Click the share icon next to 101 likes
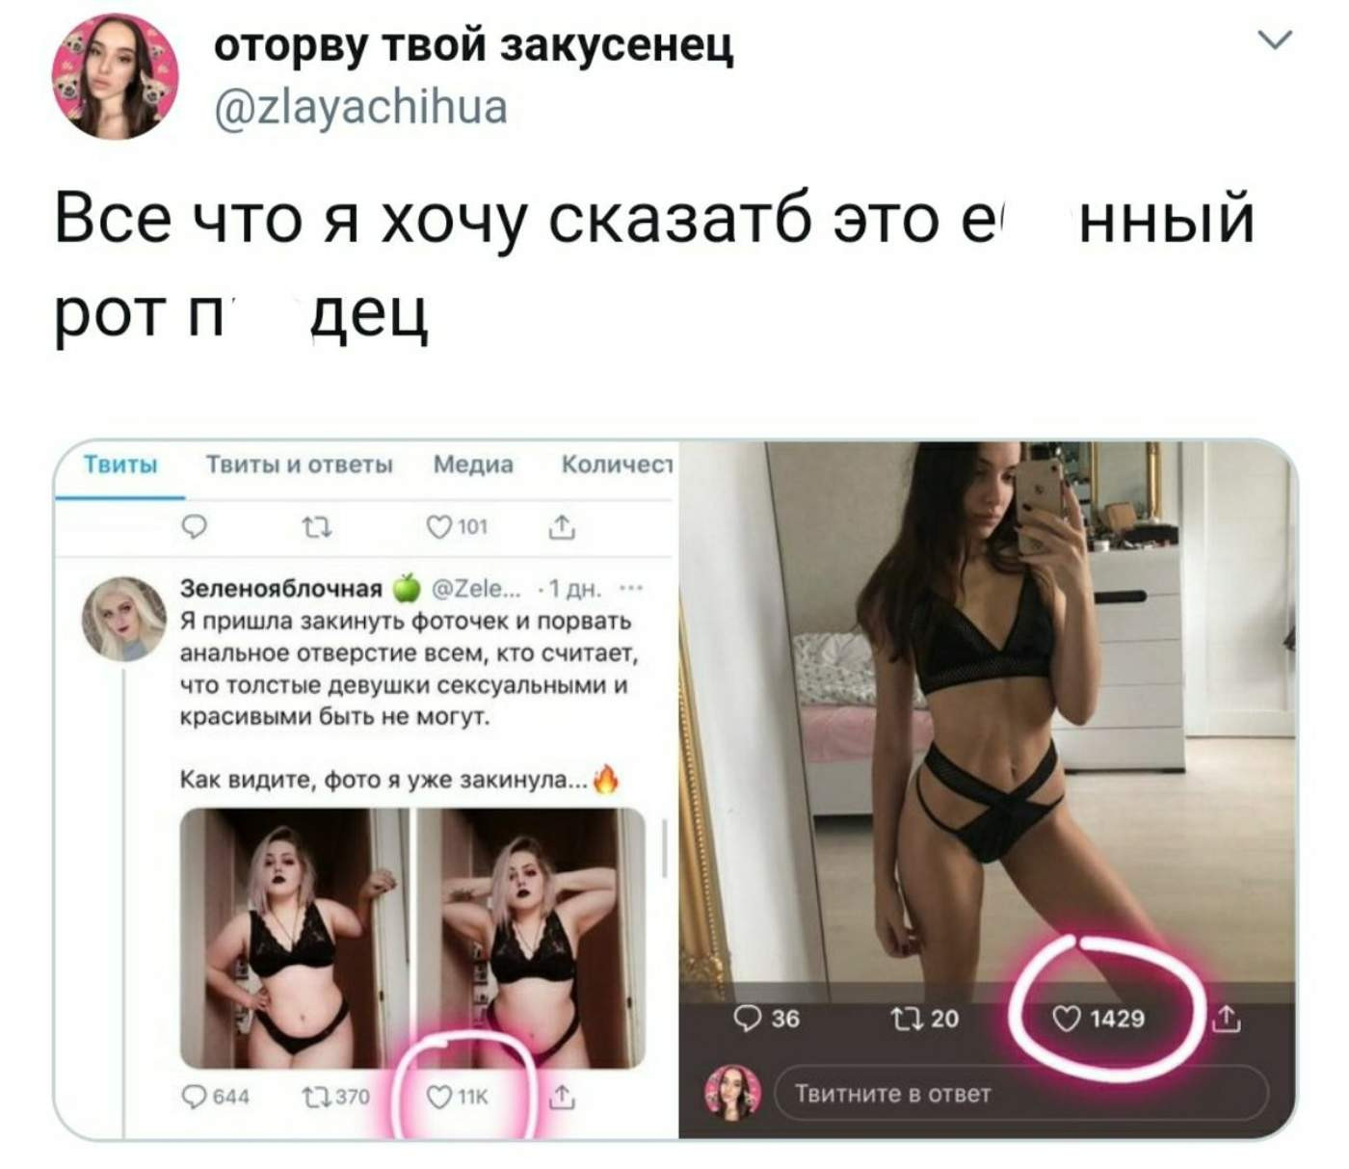This screenshot has height=1169, width=1349. pyautogui.click(x=562, y=526)
